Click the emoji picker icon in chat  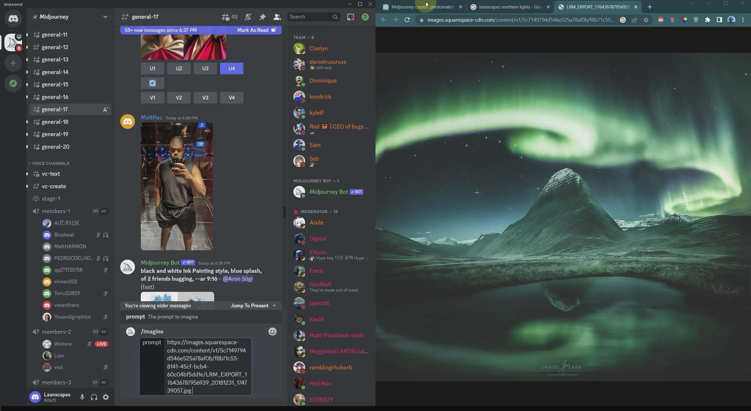pos(272,332)
